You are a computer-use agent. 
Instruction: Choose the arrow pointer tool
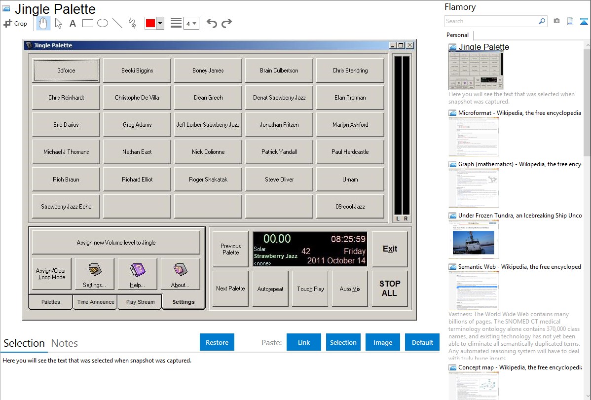[58, 23]
